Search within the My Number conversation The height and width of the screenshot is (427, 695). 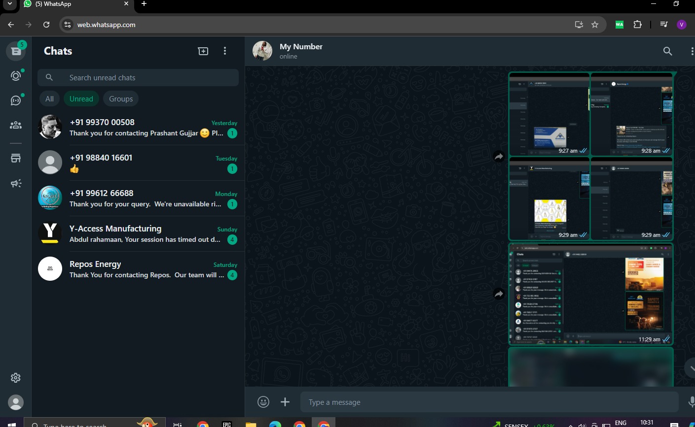(x=667, y=51)
